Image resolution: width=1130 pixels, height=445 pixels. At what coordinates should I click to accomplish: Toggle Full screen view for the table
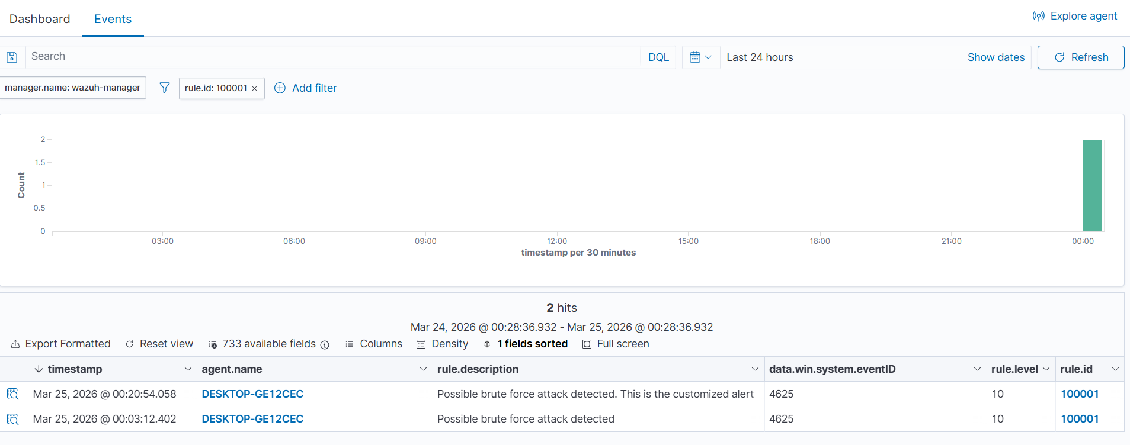pyautogui.click(x=616, y=344)
